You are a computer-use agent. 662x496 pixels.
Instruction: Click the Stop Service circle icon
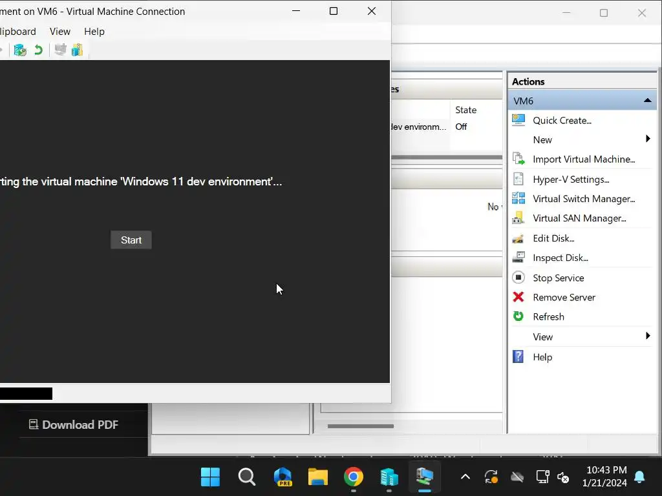point(518,278)
